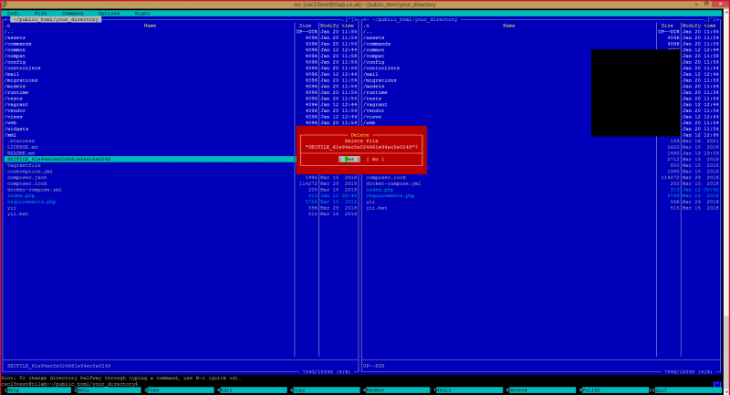This screenshot has height=395, width=730.
Task: Click Modify time header in right panel
Action: pos(699,26)
